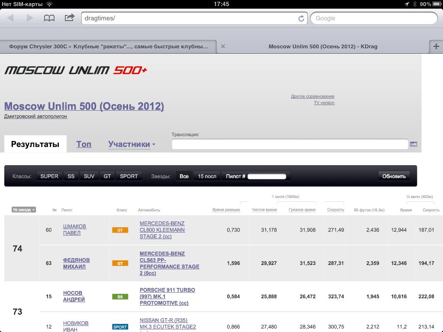The height and width of the screenshot is (332, 443).
Task: Filter by SUV class
Action: tap(89, 176)
